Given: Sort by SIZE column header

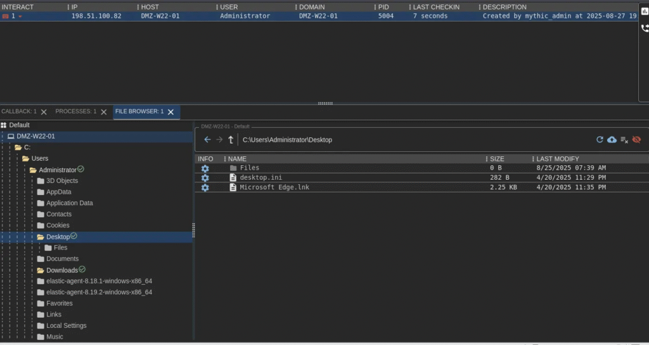Looking at the screenshot, I should pyautogui.click(x=497, y=159).
